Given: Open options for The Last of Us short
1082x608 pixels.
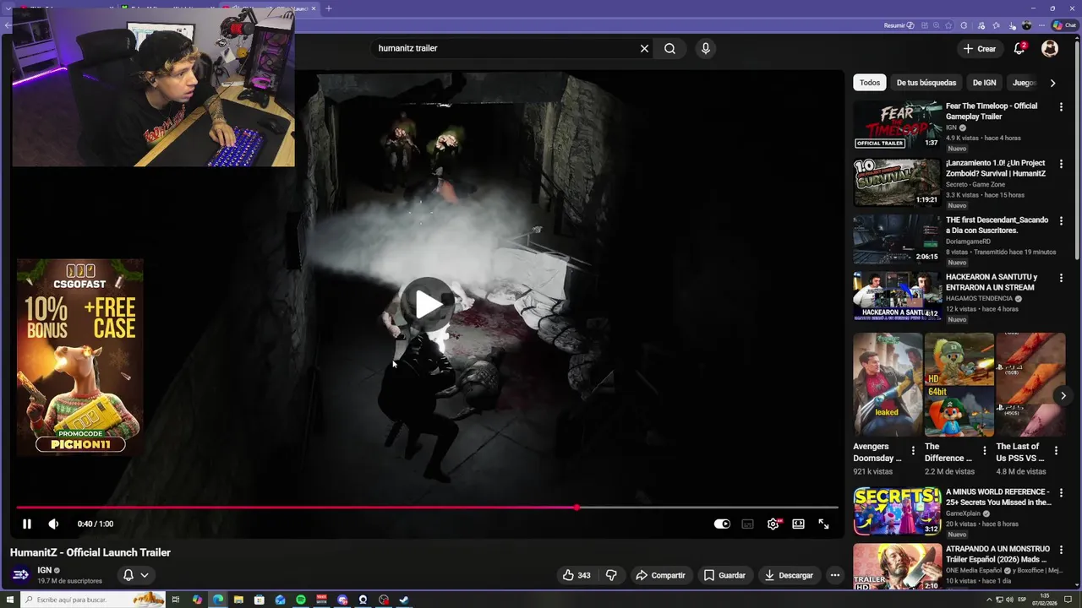Looking at the screenshot, I should 1056,451.
